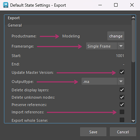Toggle Preserve references checkbox
Viewport: 140px width, 140px height.
[x=122, y=105]
